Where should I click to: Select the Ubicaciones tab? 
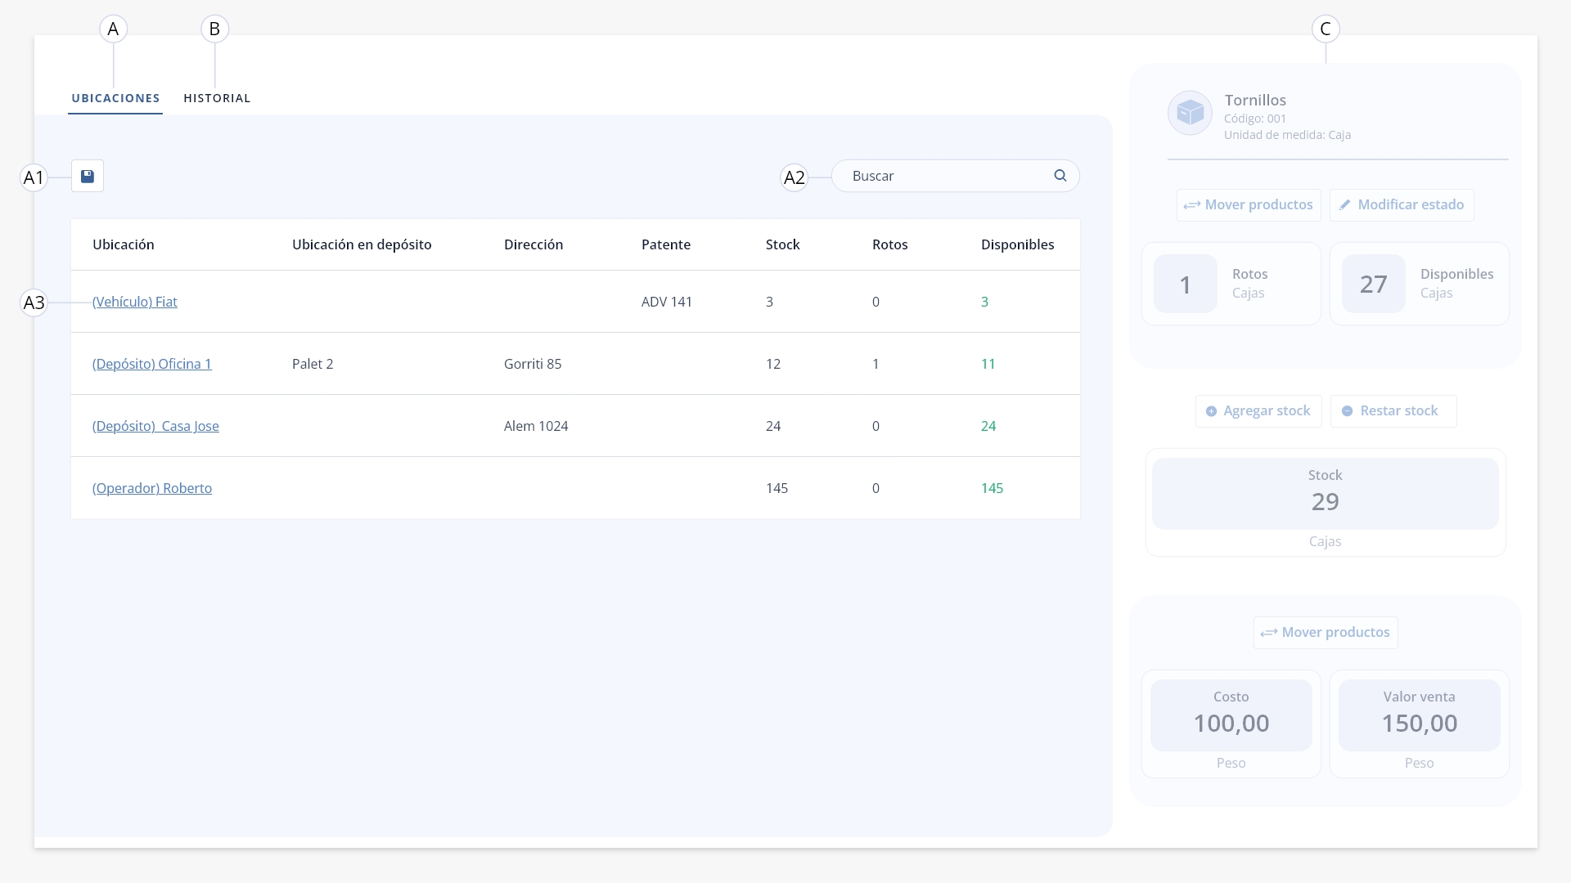[x=115, y=98]
